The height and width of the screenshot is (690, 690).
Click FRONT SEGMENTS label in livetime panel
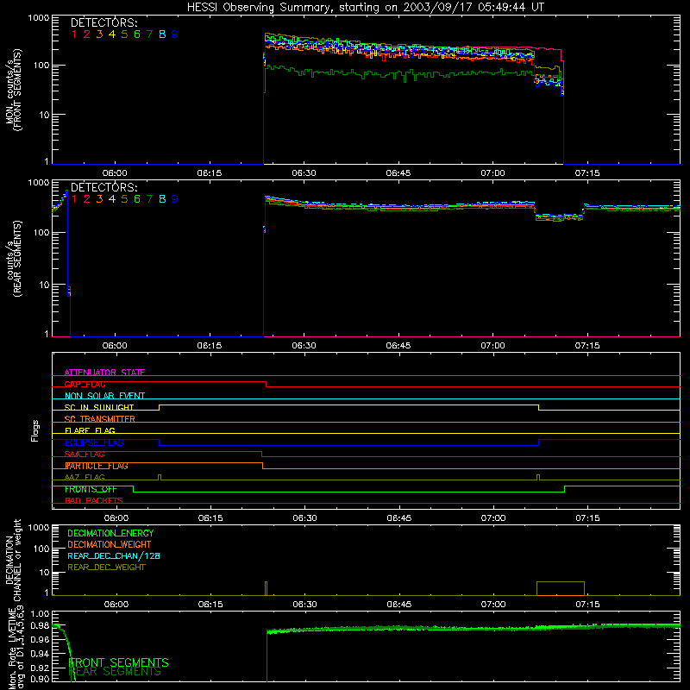click(x=118, y=662)
